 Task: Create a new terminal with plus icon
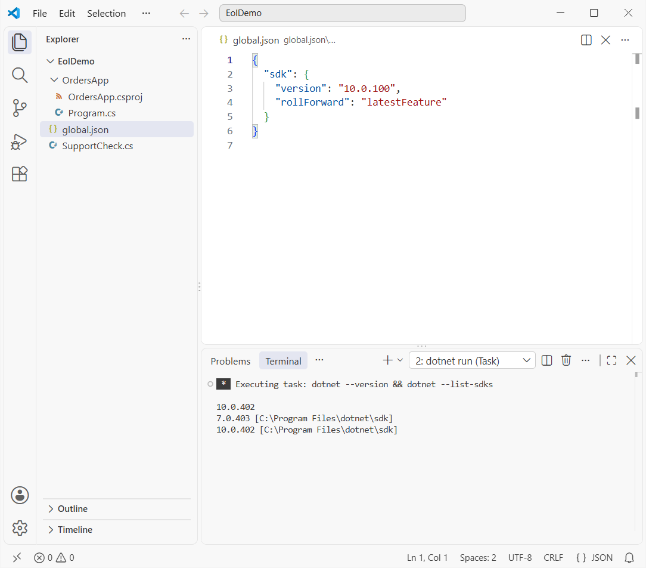click(x=387, y=360)
